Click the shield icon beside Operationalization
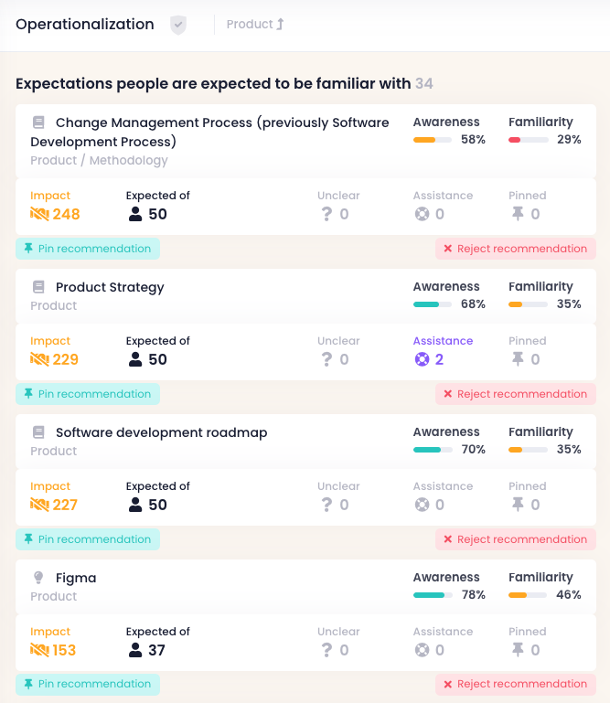This screenshot has width=610, height=703. point(178,25)
